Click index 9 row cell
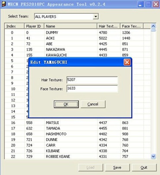The width and height of the screenshot is (160, 175). pos(12,83)
